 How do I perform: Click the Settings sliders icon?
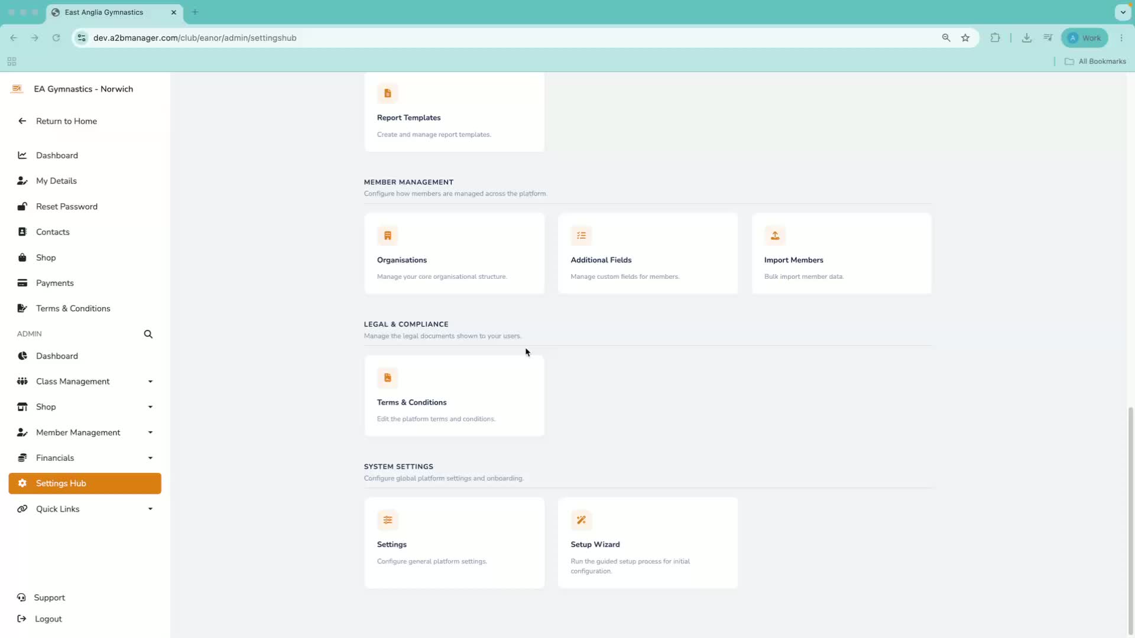tap(388, 520)
